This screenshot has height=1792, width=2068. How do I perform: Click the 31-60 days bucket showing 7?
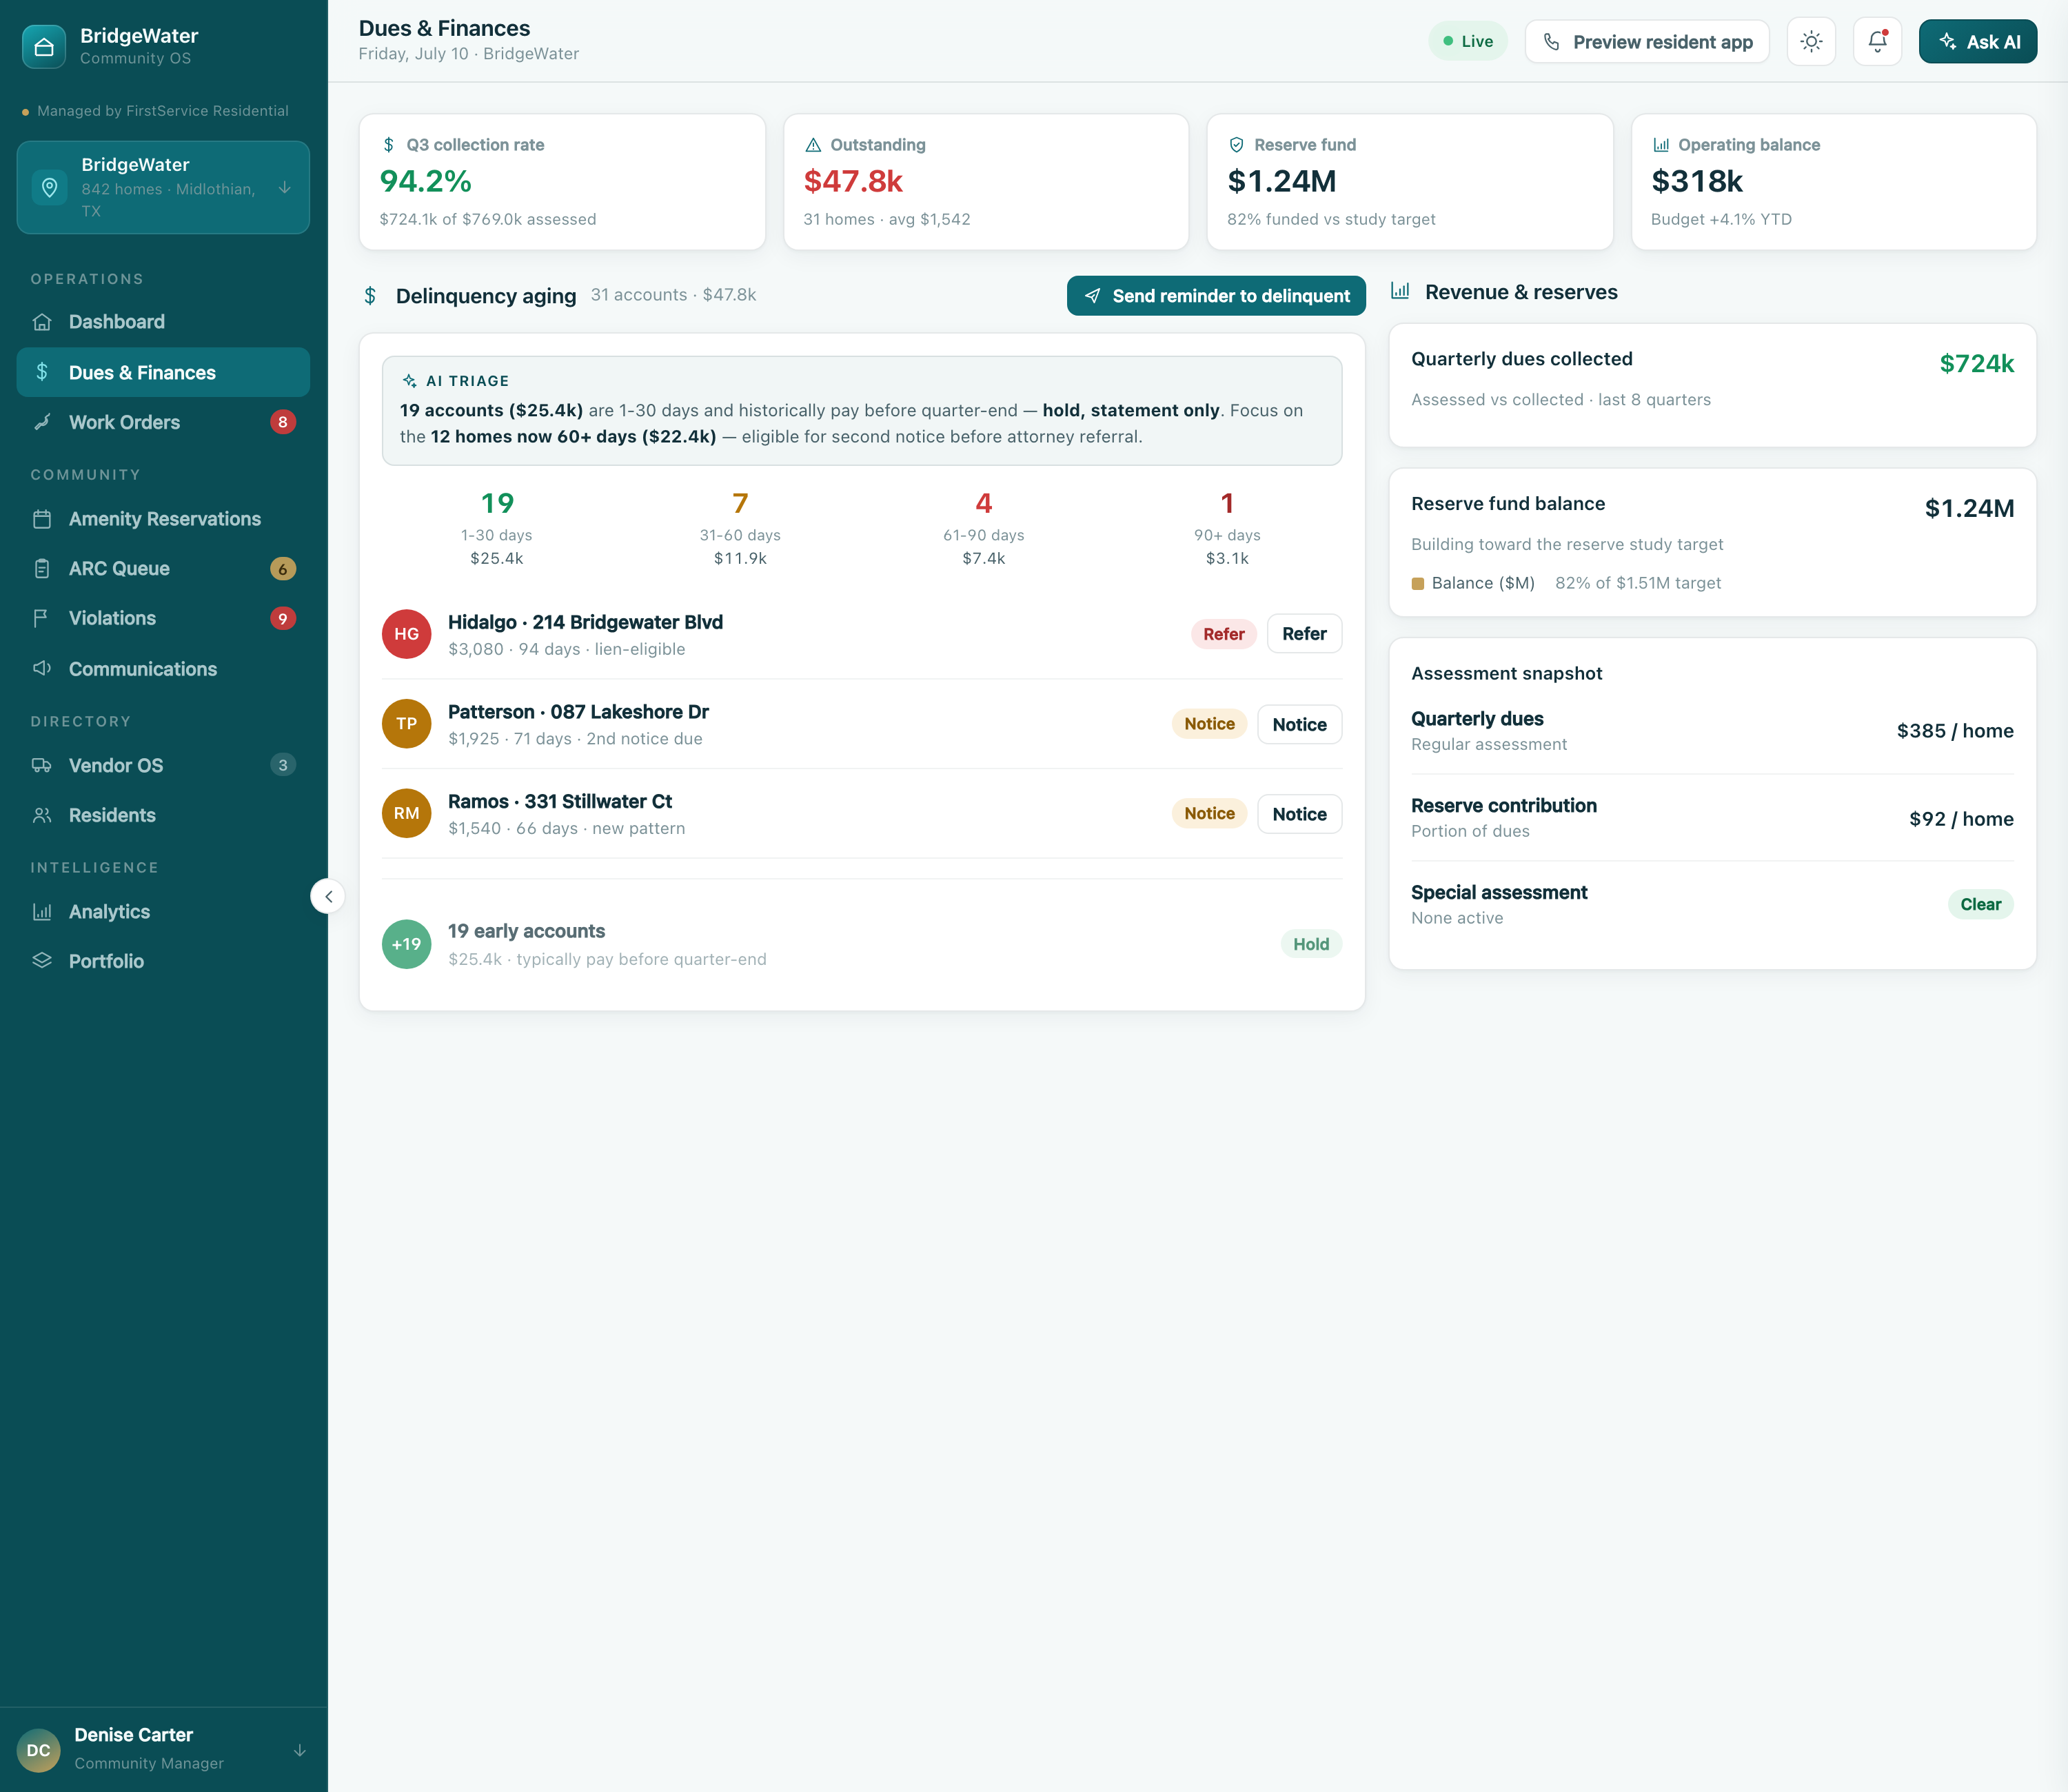click(x=740, y=528)
